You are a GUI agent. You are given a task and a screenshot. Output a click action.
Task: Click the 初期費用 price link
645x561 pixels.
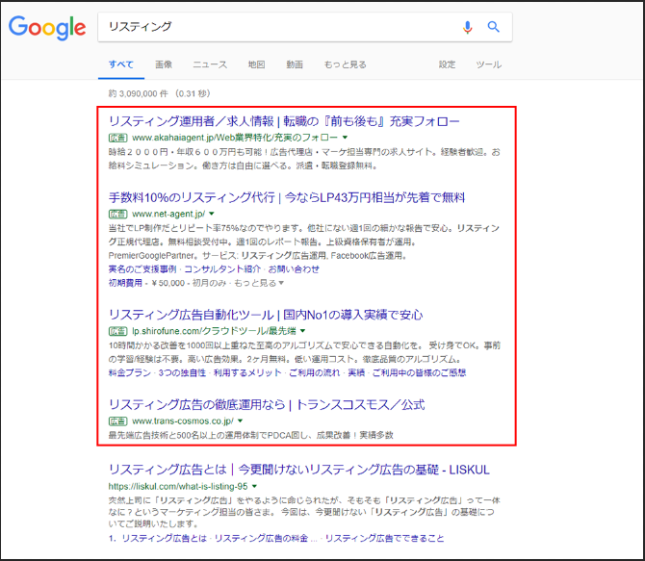click(125, 283)
